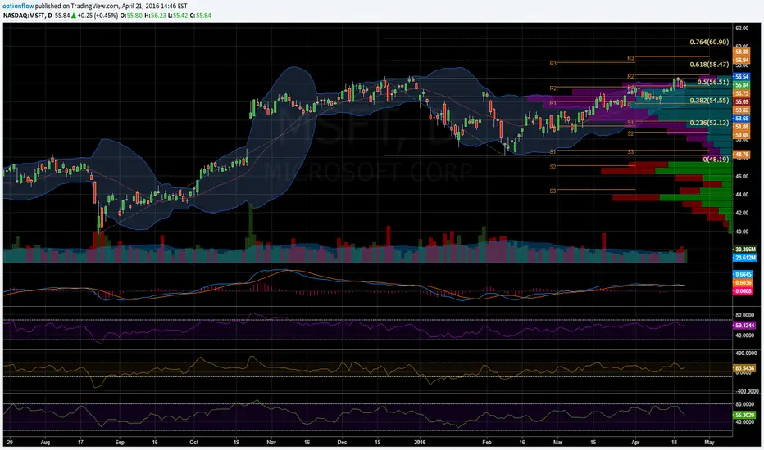
Task: Select the dark red 55.09 price tag
Action: point(742,101)
